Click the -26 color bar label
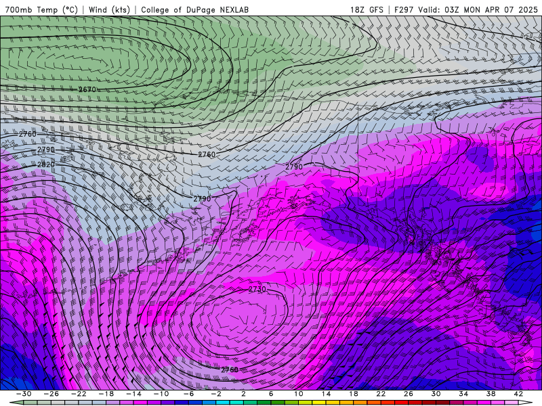Viewport: 542px width, 406px height. (51, 394)
